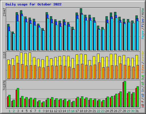
Task: Click the 1118 visits axis value
Action: 5,55
